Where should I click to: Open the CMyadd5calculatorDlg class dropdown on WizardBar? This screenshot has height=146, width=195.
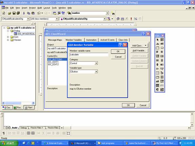pos(28,19)
